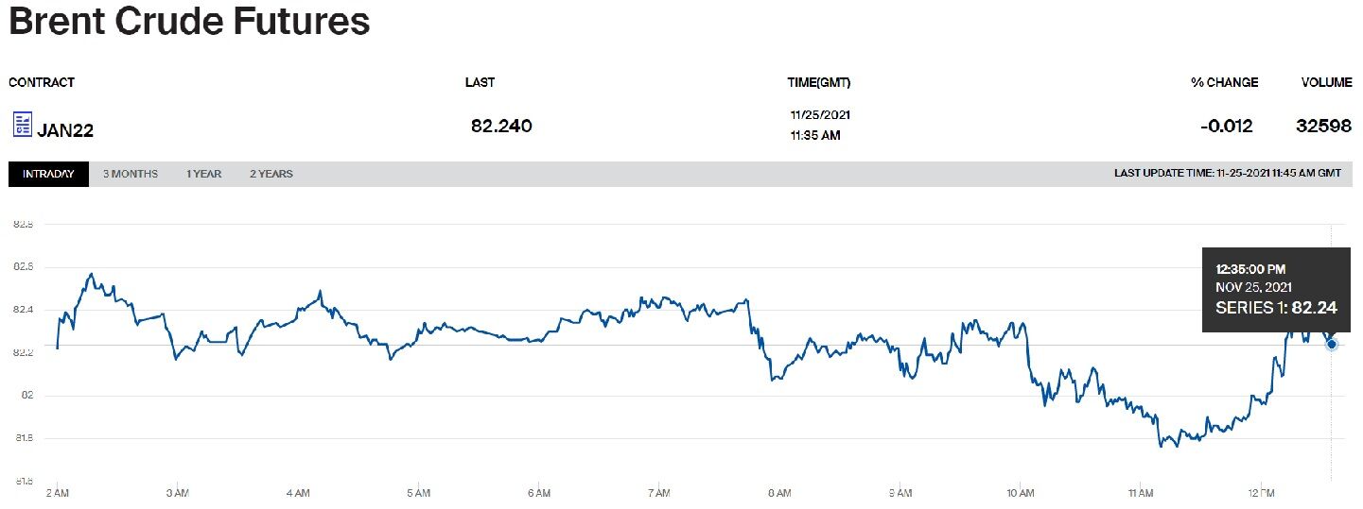Image resolution: width=1363 pixels, height=509 pixels.
Task: Open the 1 YEAR chart tab
Action: [x=203, y=174]
